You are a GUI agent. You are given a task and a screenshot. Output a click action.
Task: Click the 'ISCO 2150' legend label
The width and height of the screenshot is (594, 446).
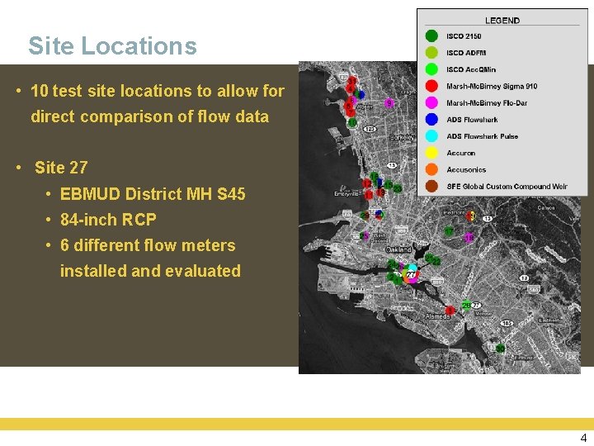[464, 36]
